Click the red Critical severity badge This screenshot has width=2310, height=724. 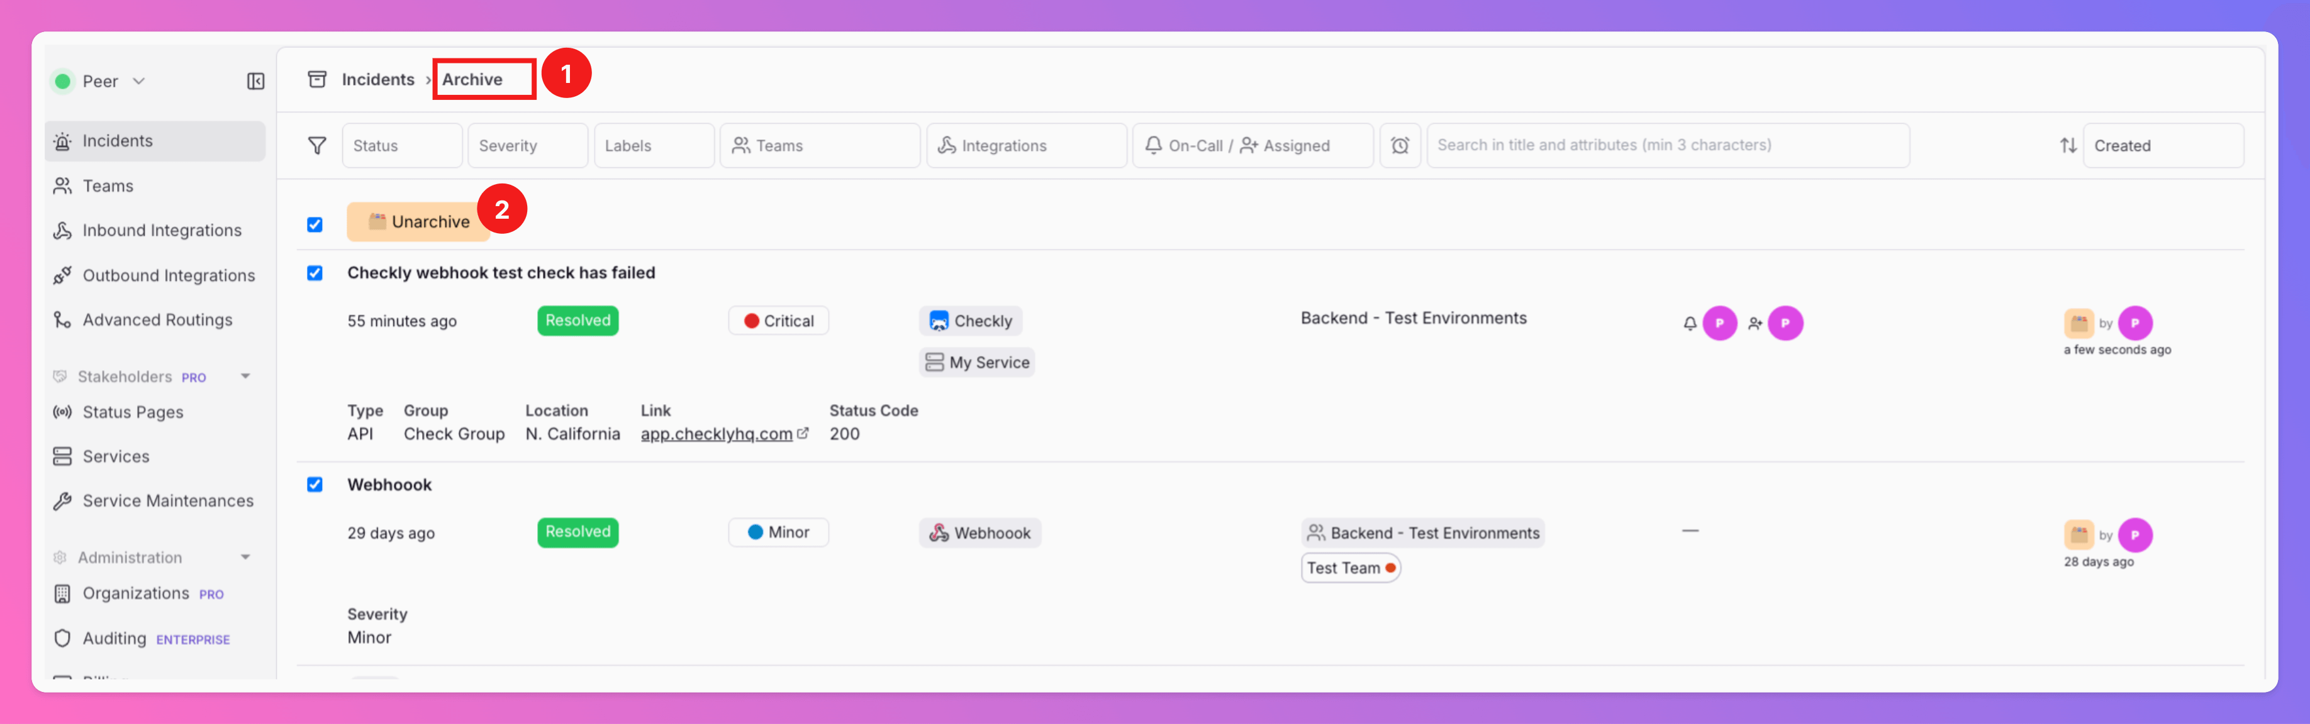click(x=778, y=321)
